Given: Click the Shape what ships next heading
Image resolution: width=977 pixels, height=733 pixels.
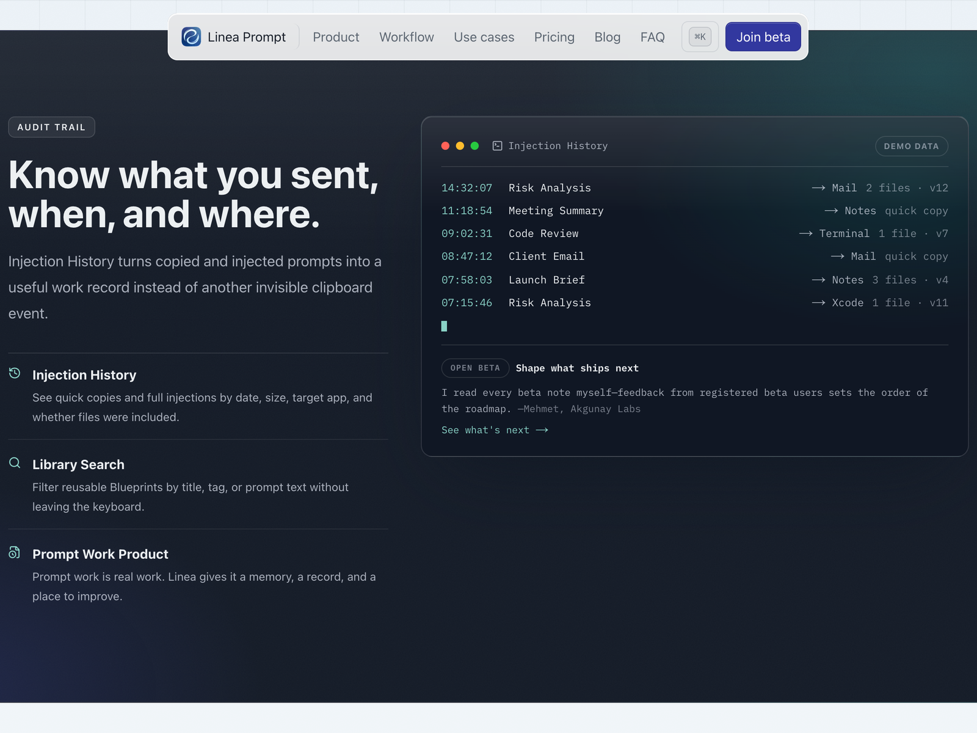Looking at the screenshot, I should point(577,368).
